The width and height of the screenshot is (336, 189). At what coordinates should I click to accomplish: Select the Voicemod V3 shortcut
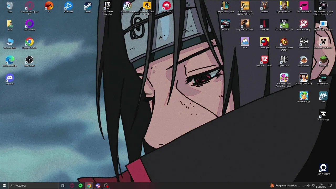323,79
